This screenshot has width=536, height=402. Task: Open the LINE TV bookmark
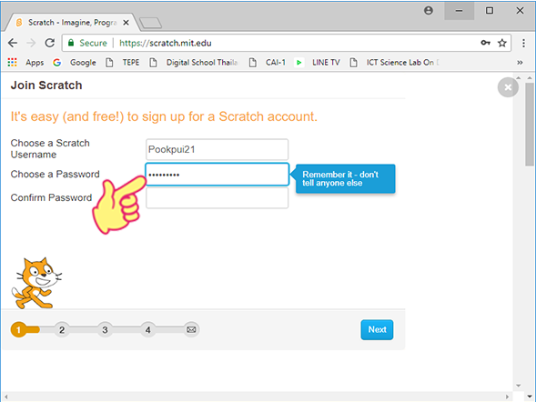(318, 63)
